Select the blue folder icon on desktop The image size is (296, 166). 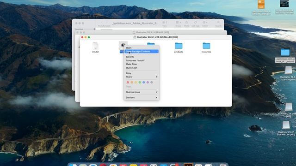[285, 52]
